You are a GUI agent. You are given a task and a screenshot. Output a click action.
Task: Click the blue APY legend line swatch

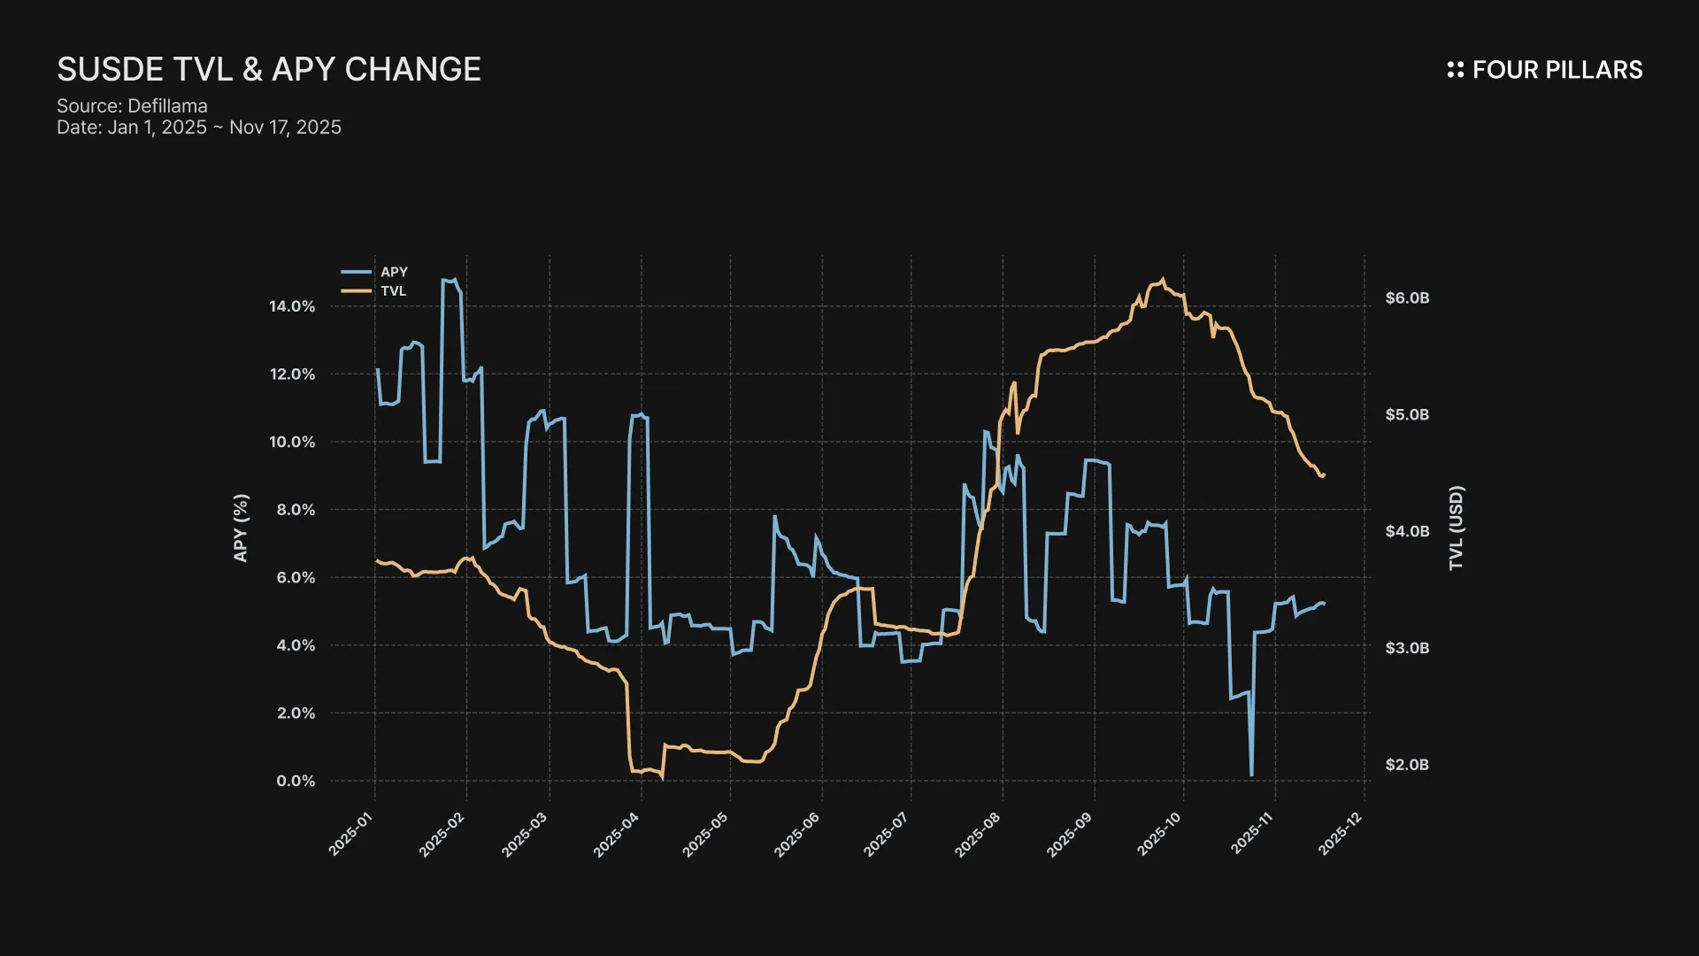click(356, 272)
